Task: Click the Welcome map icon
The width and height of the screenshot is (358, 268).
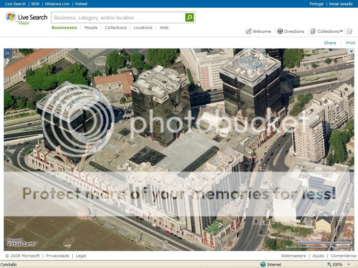Action: [x=249, y=31]
